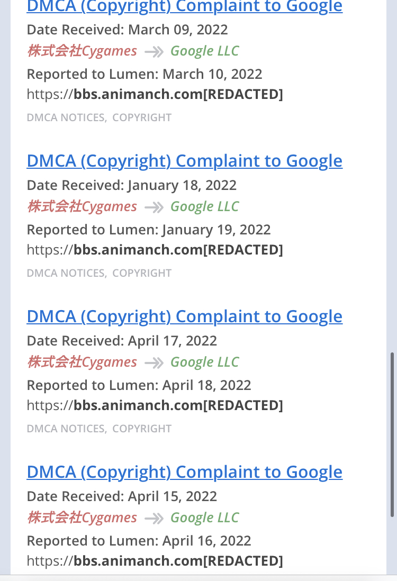
Task: Click Google LLC recipient in March 09 notice
Action: [205, 51]
